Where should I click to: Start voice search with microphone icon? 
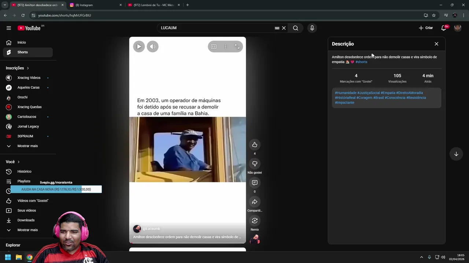pos(312,28)
